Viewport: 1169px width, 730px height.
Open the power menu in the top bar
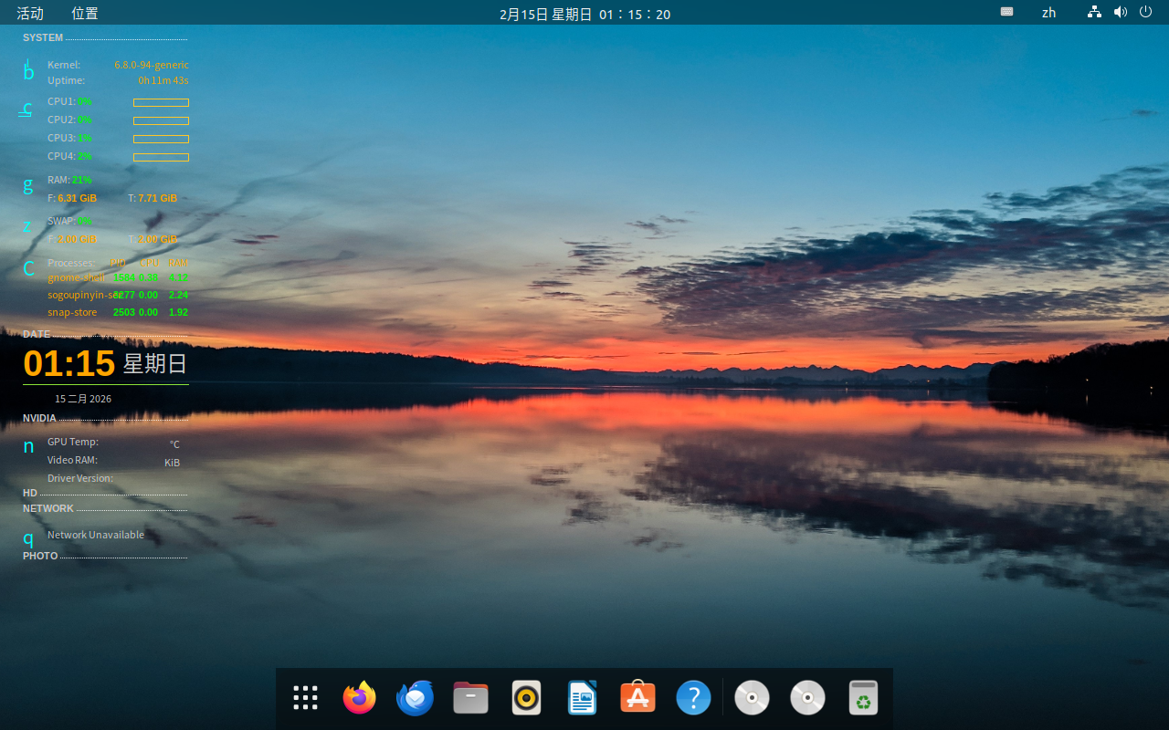[1145, 13]
